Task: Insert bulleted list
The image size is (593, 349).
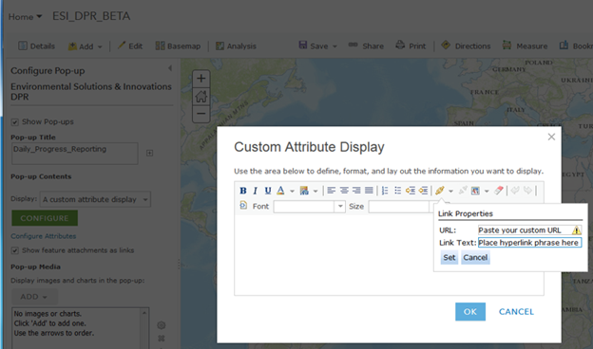Action: pos(397,191)
